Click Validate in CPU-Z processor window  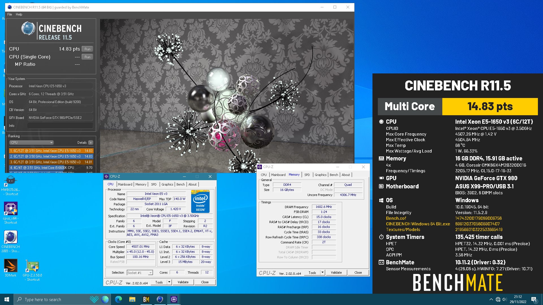pos(183,282)
